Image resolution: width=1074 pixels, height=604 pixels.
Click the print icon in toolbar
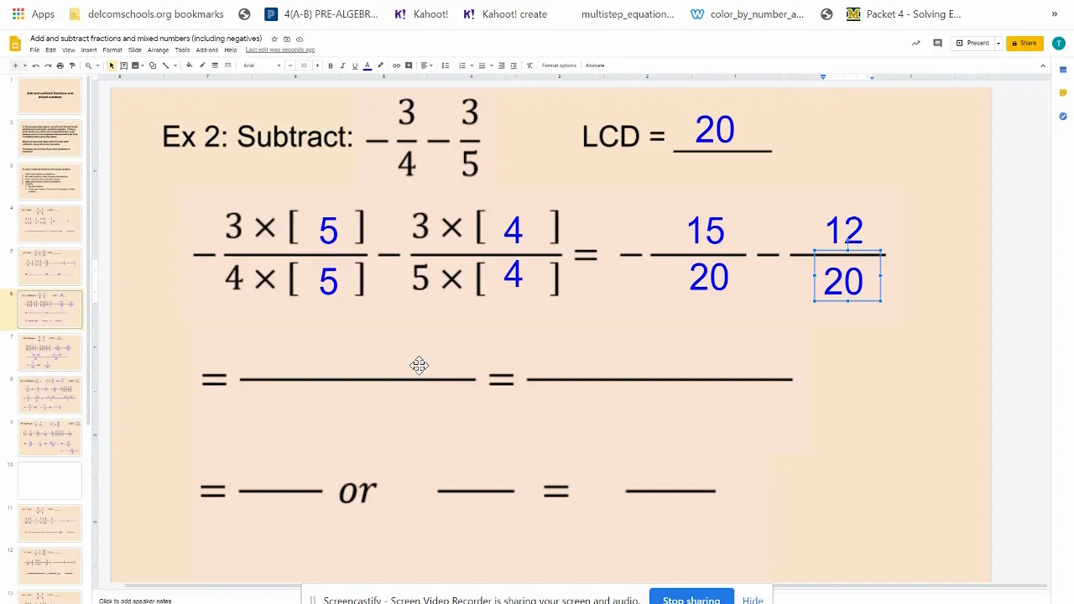point(60,65)
